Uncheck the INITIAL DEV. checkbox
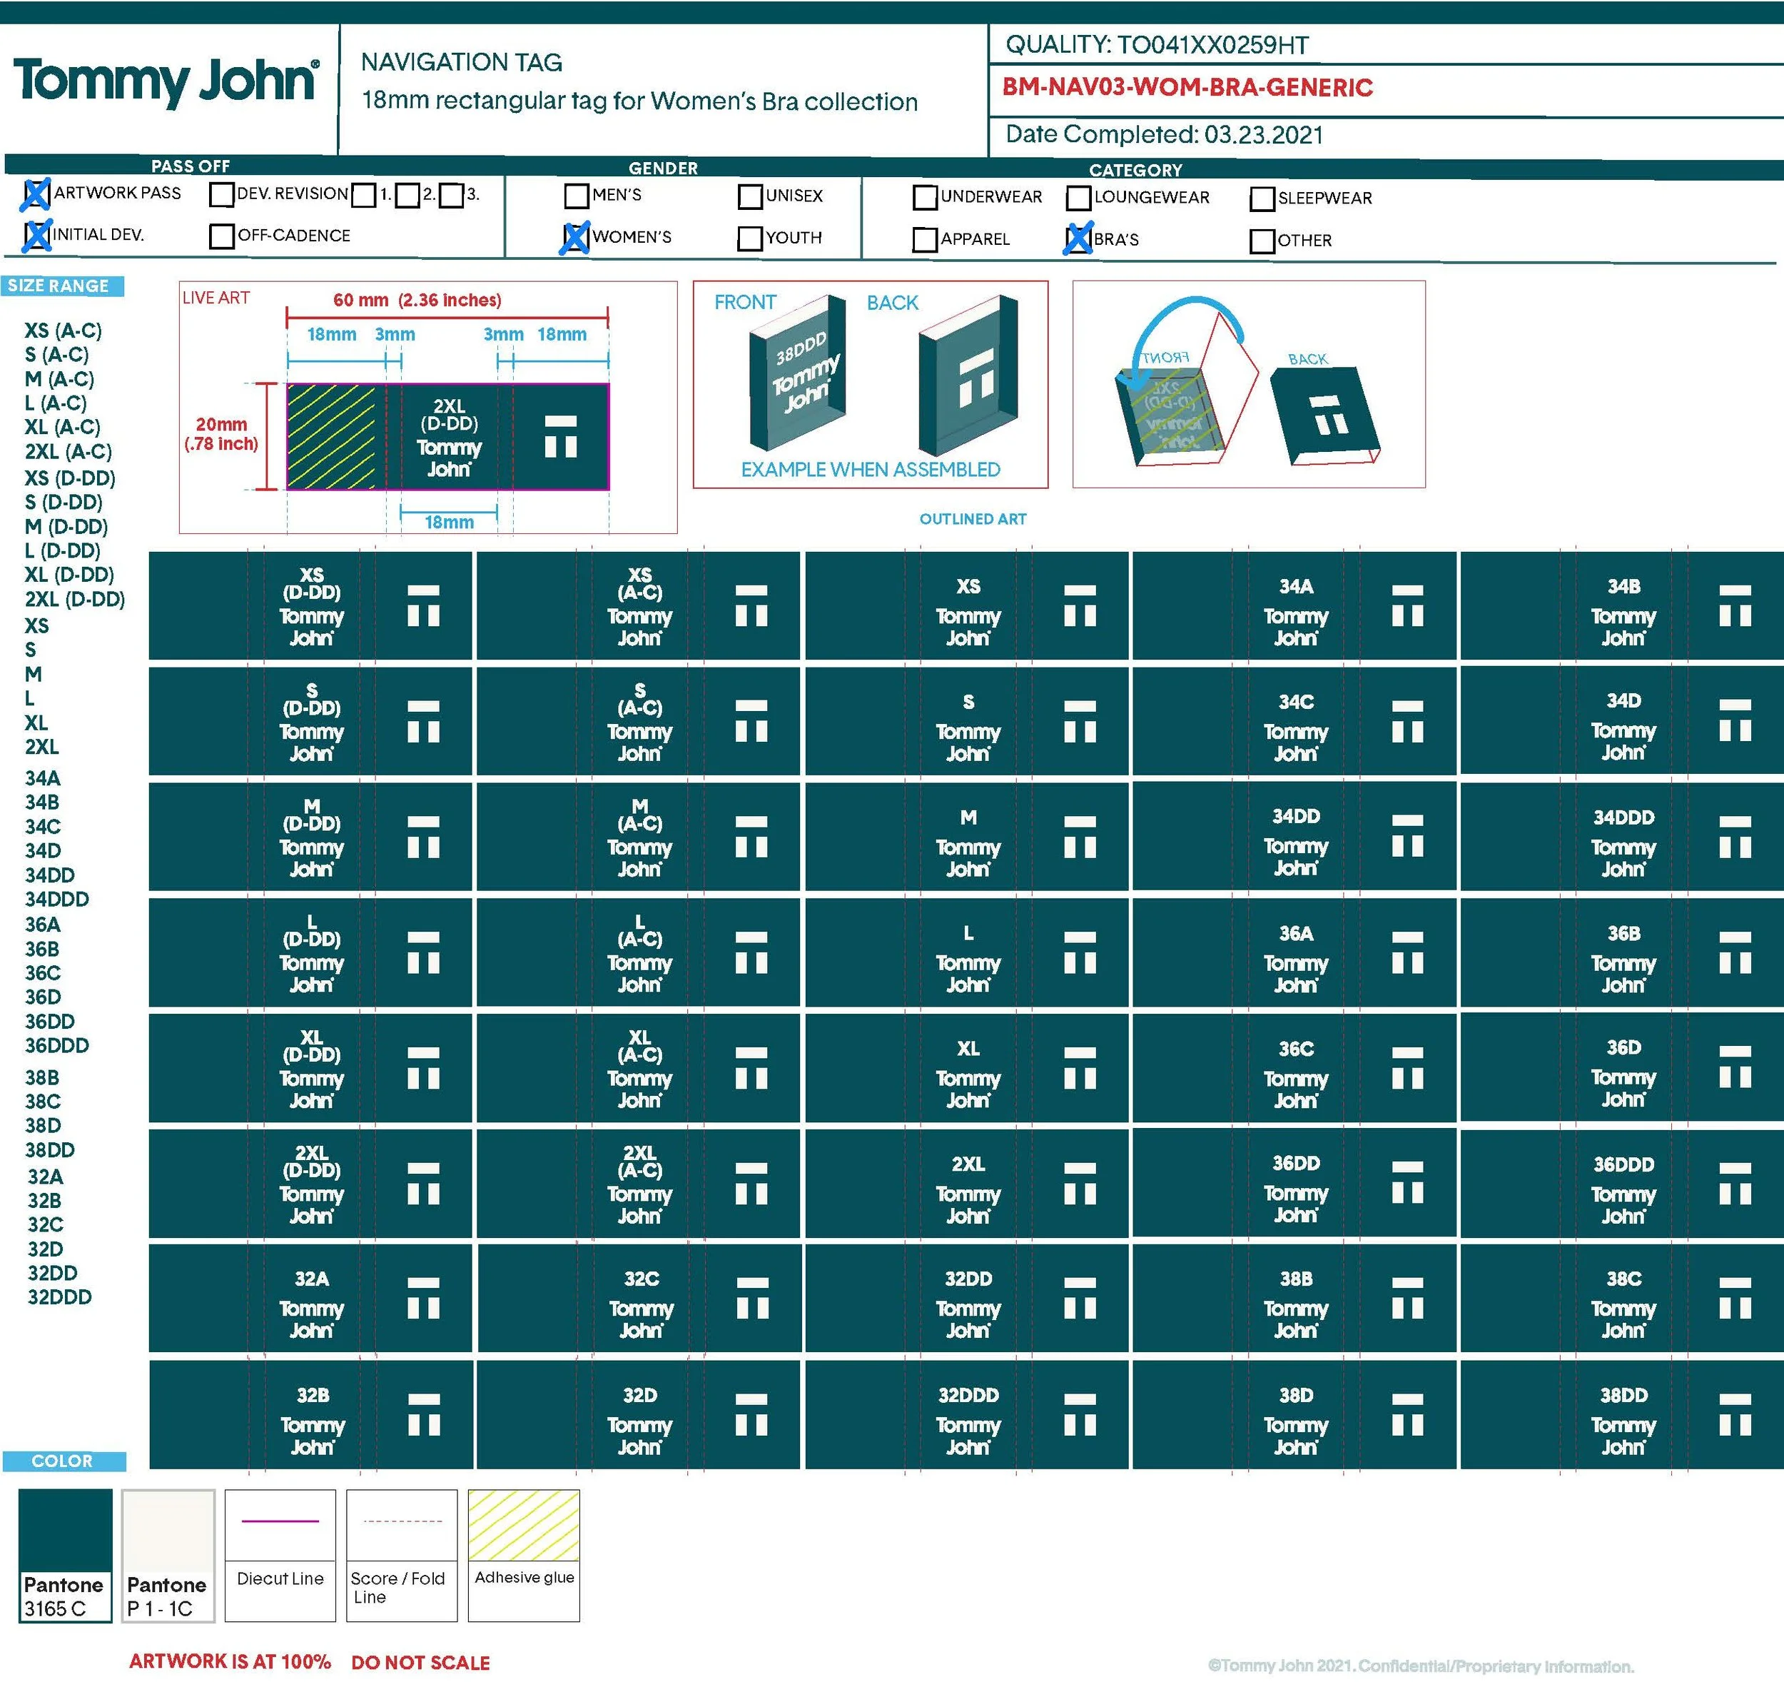The width and height of the screenshot is (1784, 1692). [x=37, y=236]
